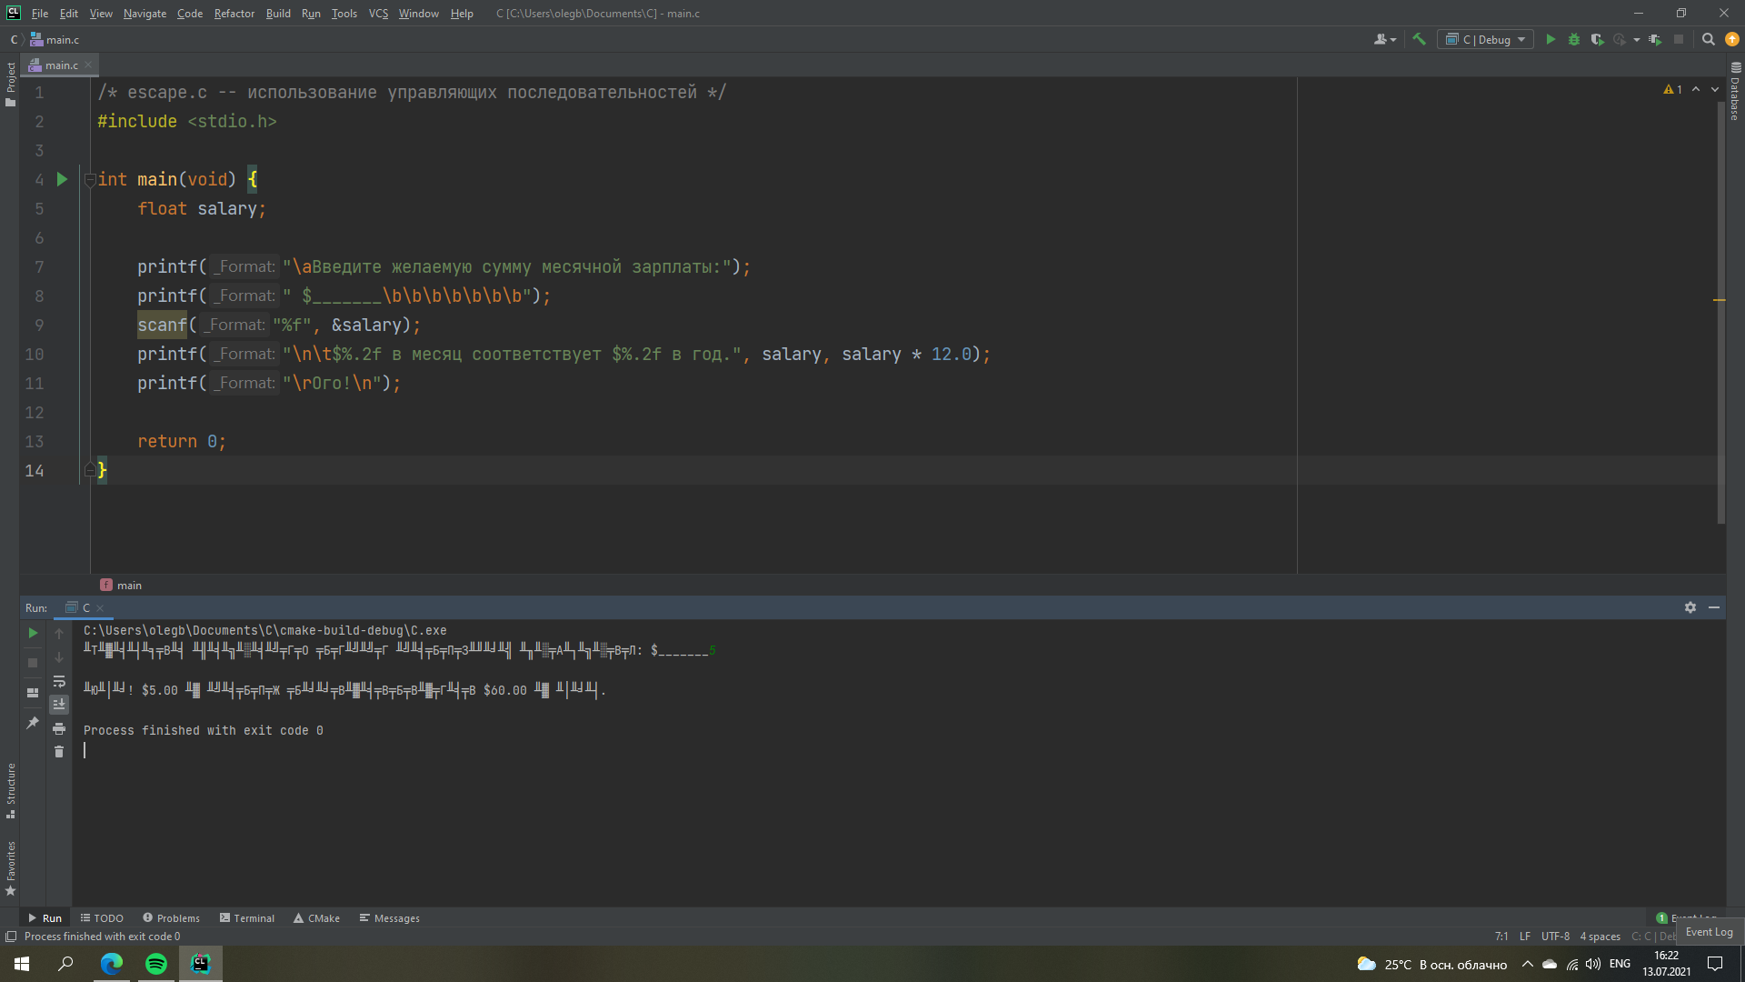The height and width of the screenshot is (982, 1745).
Task: Open Spotify from the Windows taskbar
Action: 156,964
